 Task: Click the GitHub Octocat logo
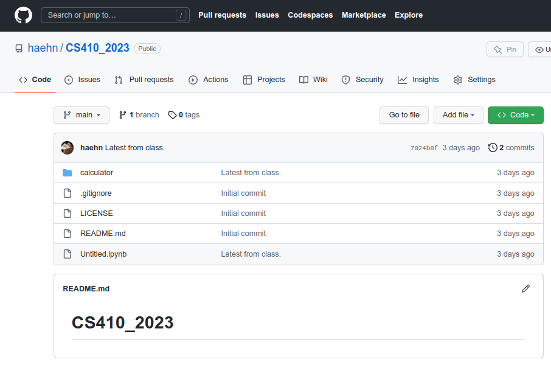[x=23, y=15]
